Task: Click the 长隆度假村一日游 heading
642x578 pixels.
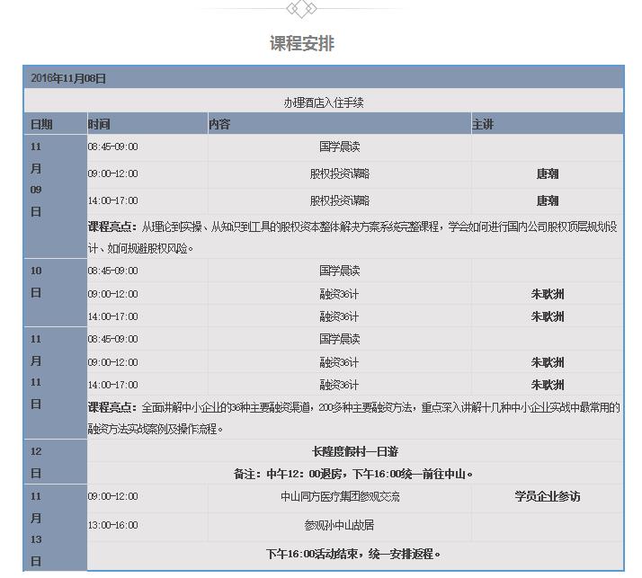Action: [x=355, y=451]
